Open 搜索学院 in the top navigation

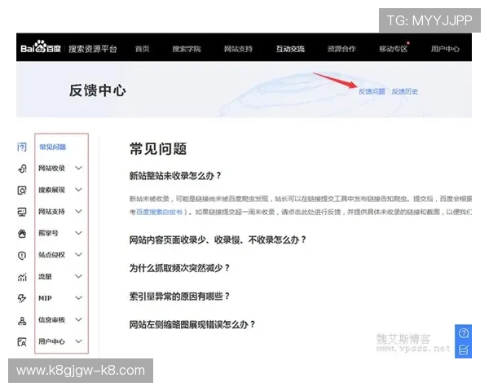pos(187,49)
